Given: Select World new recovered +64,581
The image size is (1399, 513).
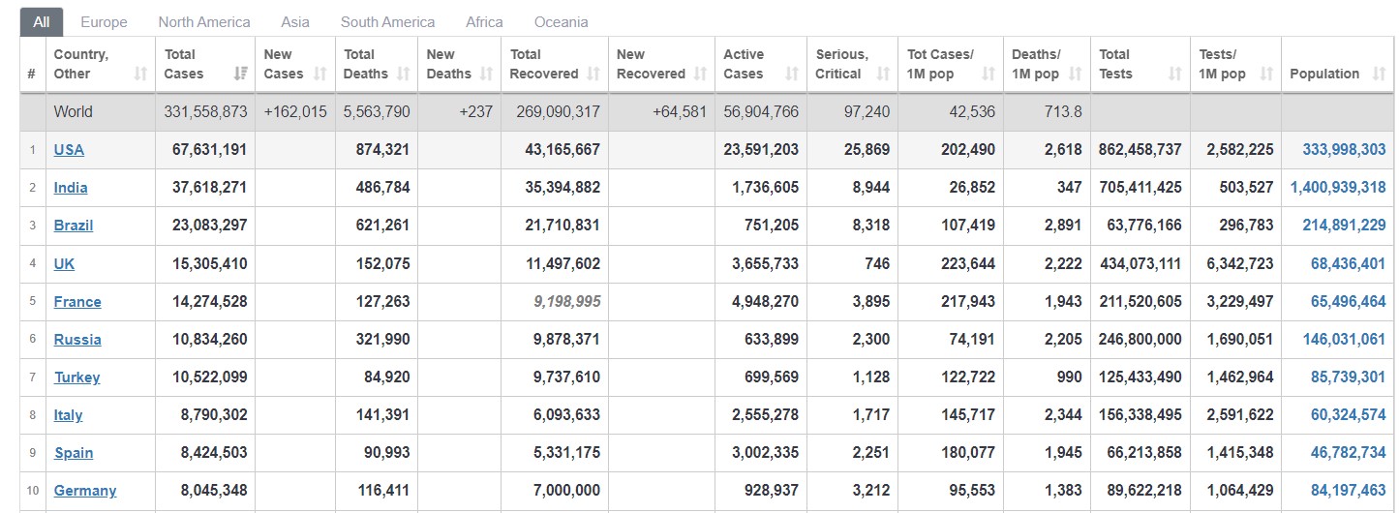Looking at the screenshot, I should [680, 112].
